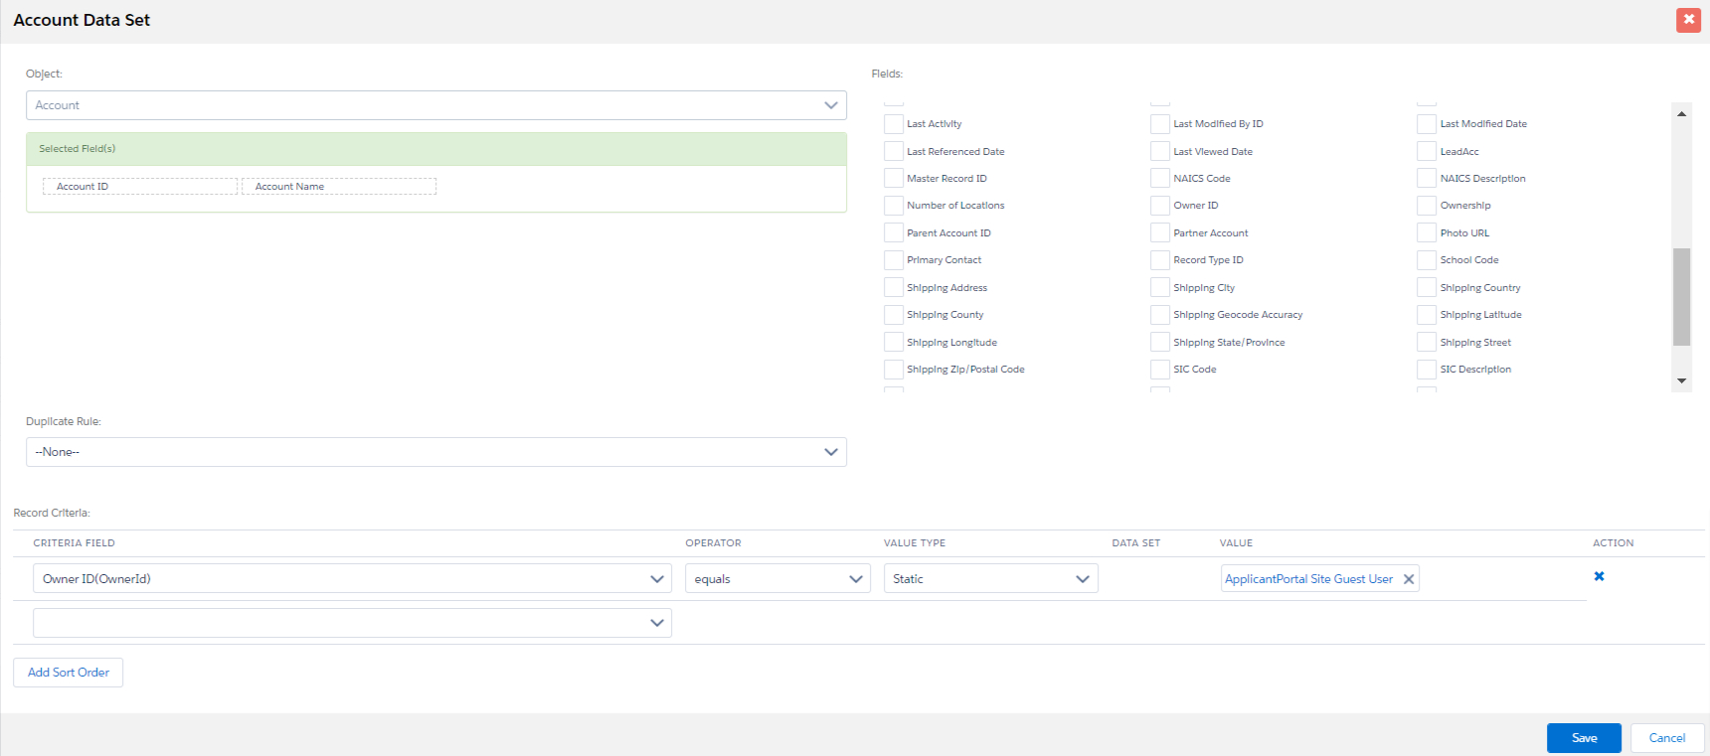1710x756 pixels.
Task: Tick the Shipping Country checkbox
Action: (x=1427, y=288)
